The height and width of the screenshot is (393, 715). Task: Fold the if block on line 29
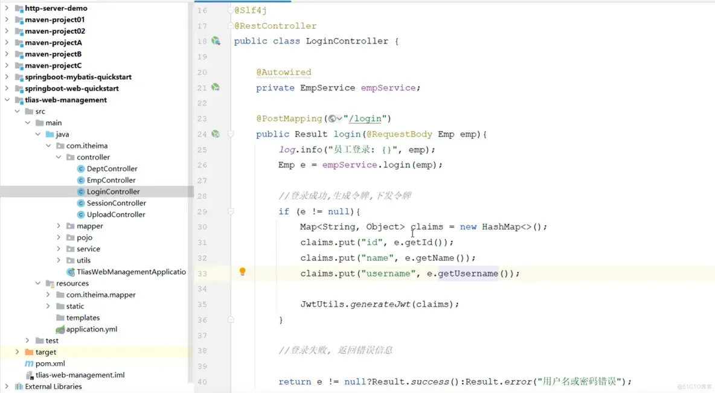[x=231, y=211]
